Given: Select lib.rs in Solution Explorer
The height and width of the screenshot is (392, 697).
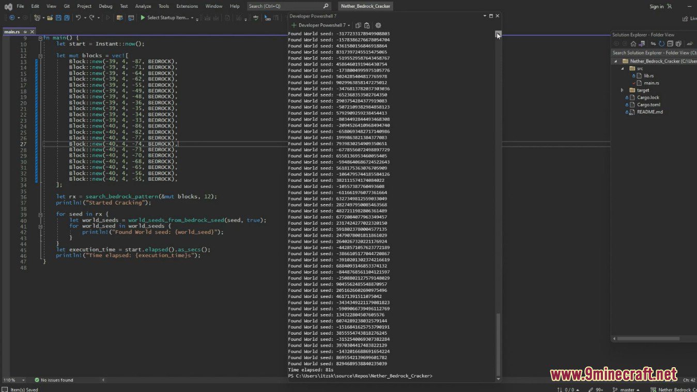Looking at the screenshot, I should click(648, 75).
